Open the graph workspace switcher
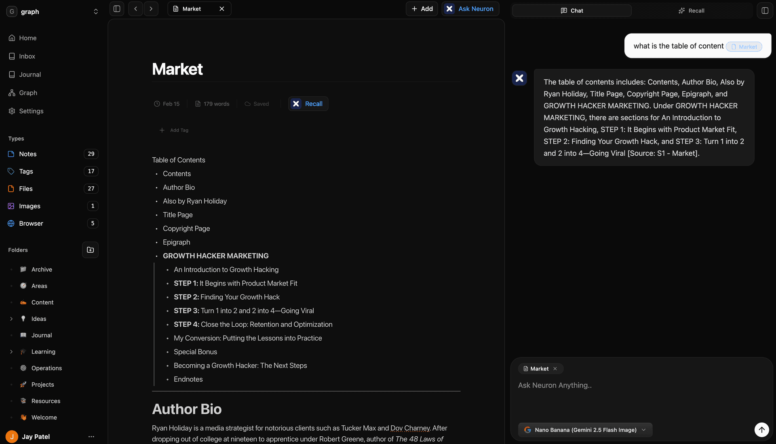 [95, 11]
